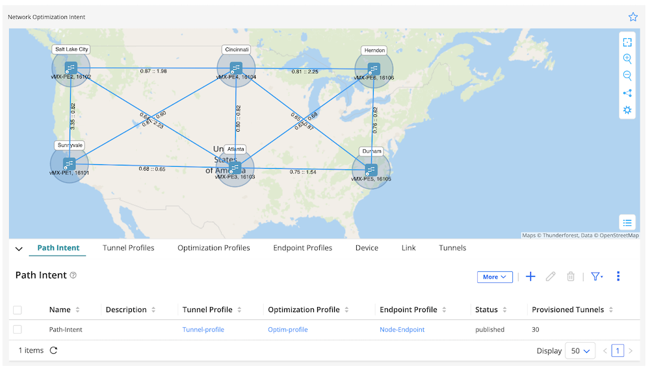Select the vMX-PE5 Durham node
The image size is (650, 368).
[370, 170]
